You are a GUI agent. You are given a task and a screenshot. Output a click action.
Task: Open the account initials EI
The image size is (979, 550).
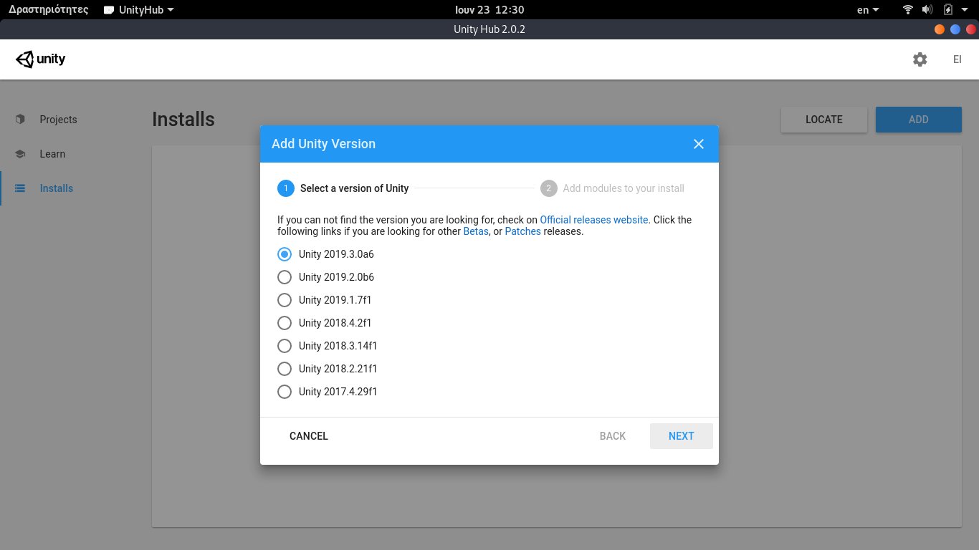(957, 59)
